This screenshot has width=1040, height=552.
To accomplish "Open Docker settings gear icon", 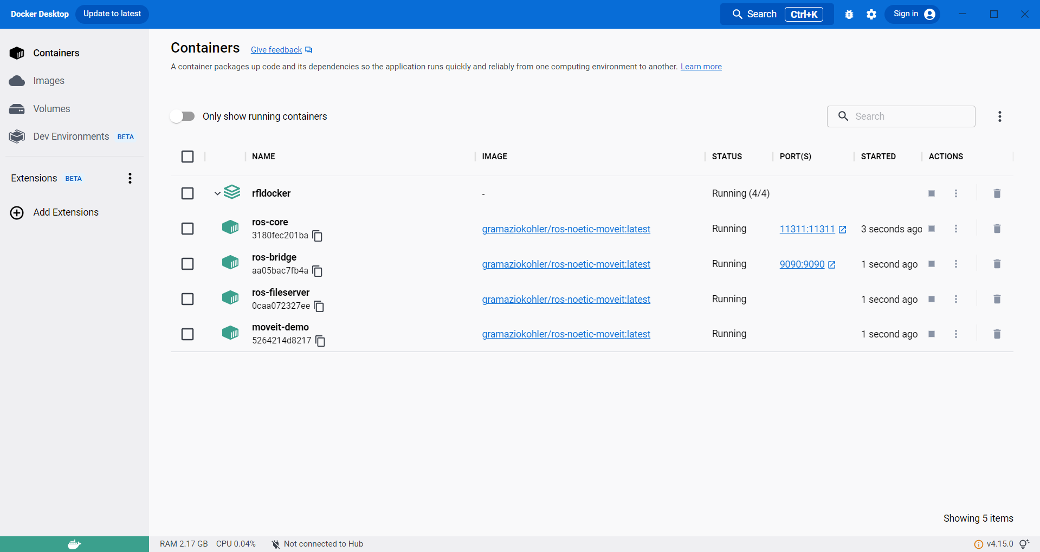I will click(x=871, y=15).
